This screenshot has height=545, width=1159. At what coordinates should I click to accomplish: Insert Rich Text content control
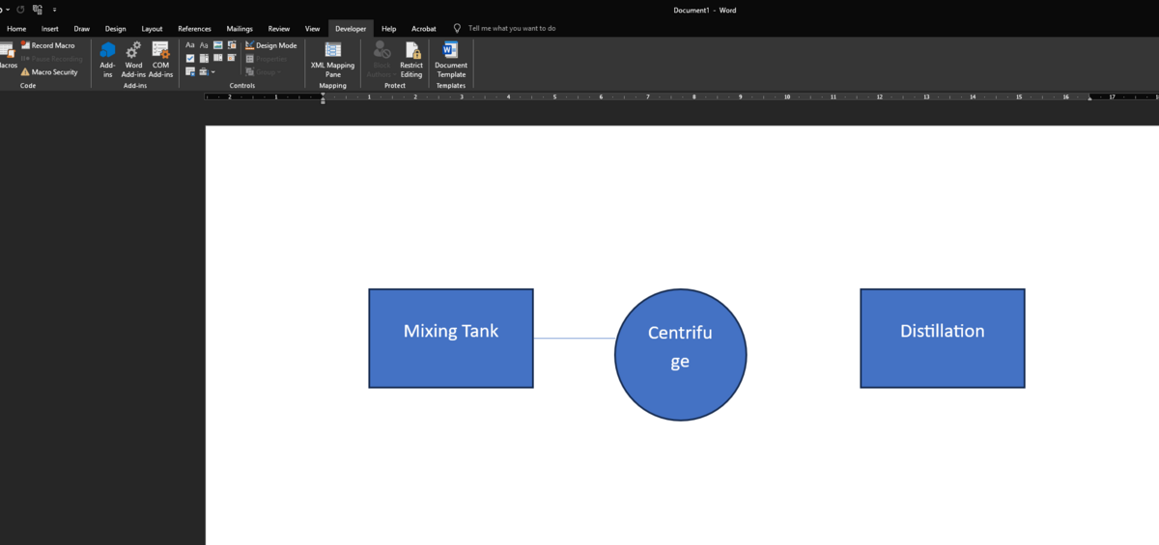(x=190, y=45)
